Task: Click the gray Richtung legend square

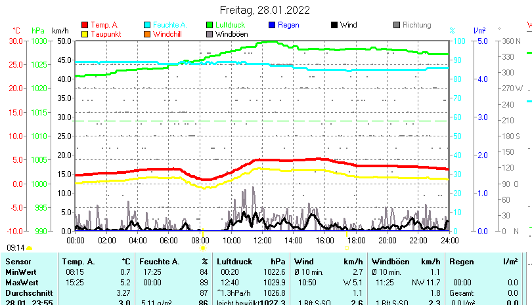Action: pyautogui.click(x=397, y=25)
